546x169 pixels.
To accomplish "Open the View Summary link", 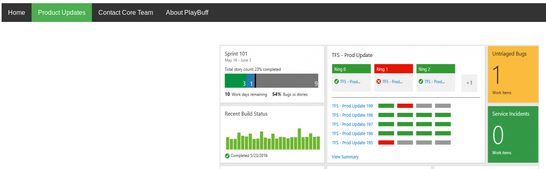I will point(345,157).
